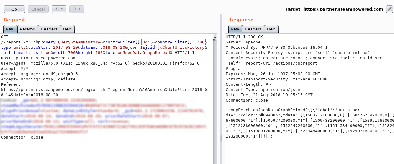Click the Content-Security-Policy header line
This screenshot has height=164, width=394.
point(297,53)
